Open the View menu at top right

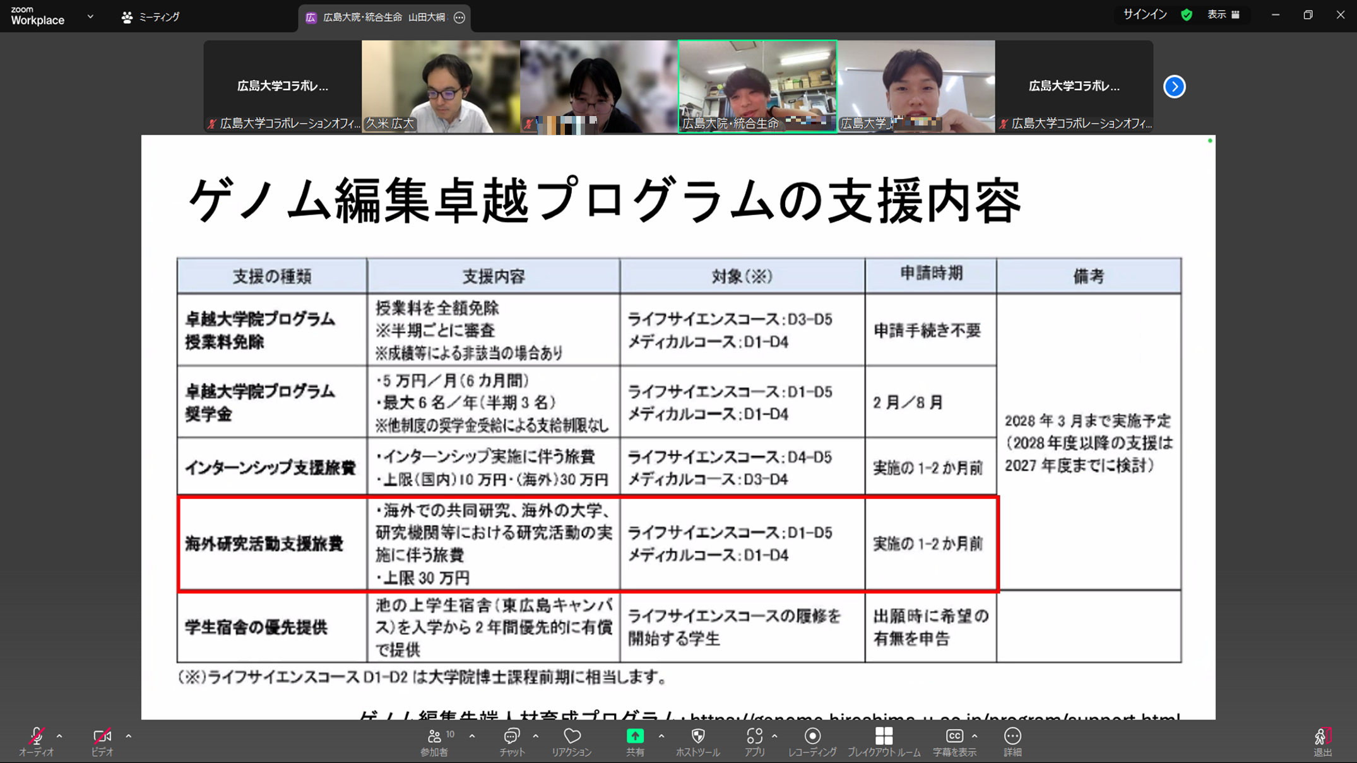point(1223,15)
